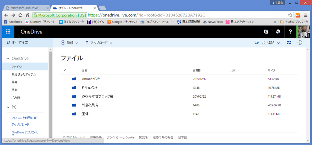Expand the PC section in sidebar
Screen dimensions: 312x145
[8, 107]
